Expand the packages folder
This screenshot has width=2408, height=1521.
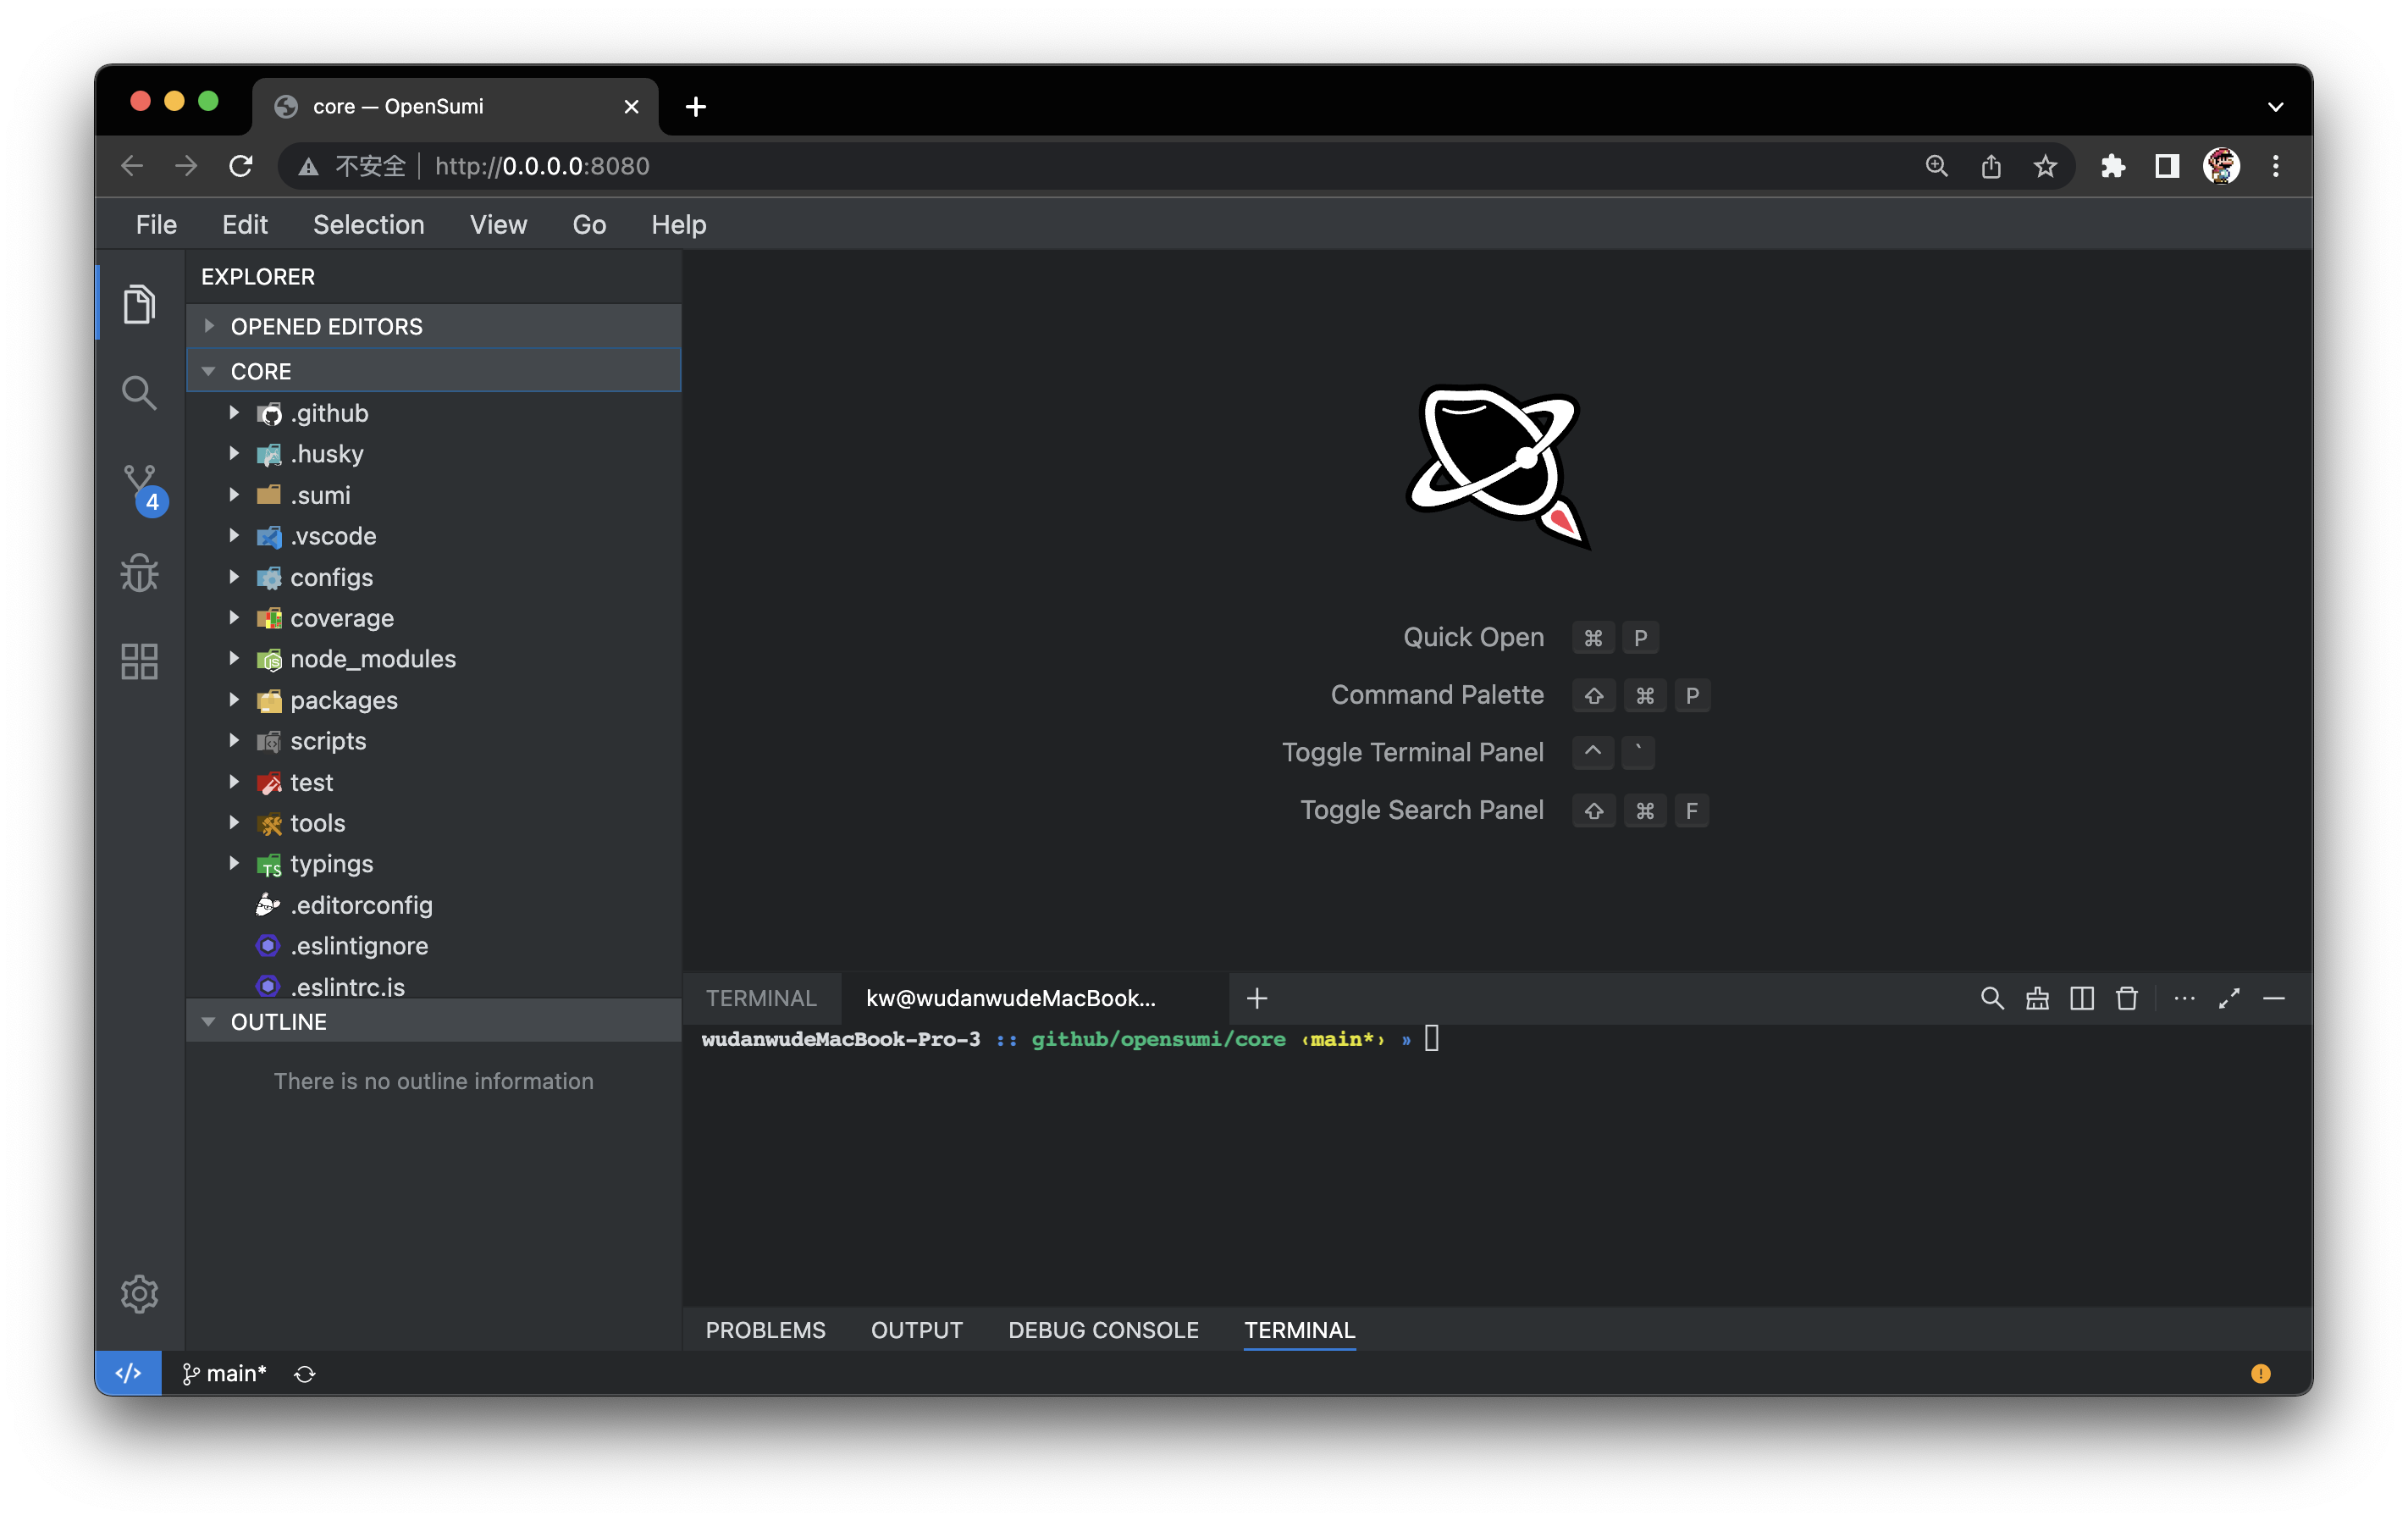click(343, 700)
